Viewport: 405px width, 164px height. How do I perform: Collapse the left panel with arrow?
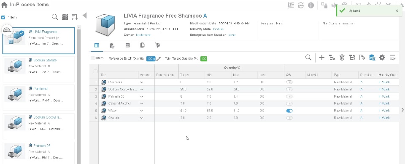pos(84,16)
